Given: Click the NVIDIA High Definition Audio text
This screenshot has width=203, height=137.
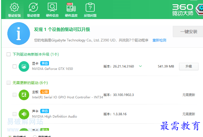Looking at the screenshot, I should click(54, 116).
